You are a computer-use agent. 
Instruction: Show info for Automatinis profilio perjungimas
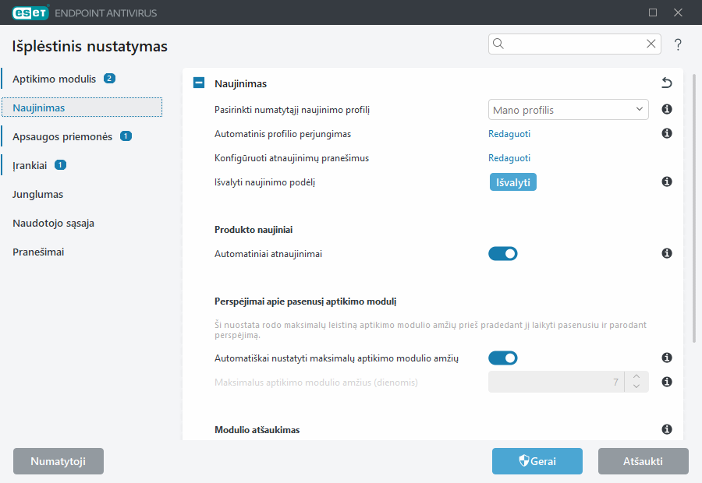coord(667,133)
